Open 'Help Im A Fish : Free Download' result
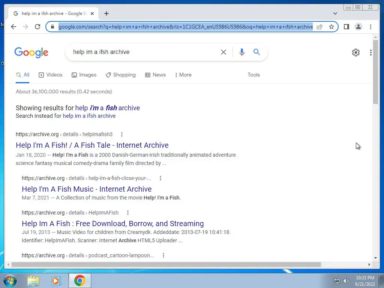 (x=112, y=223)
